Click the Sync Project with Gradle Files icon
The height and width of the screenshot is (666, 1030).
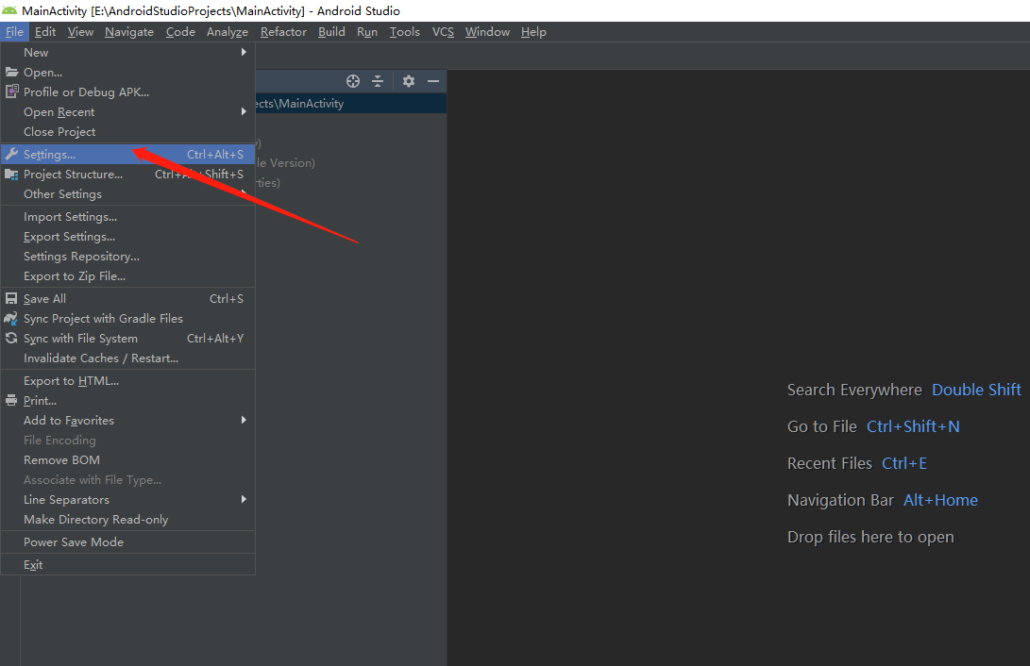coord(11,319)
